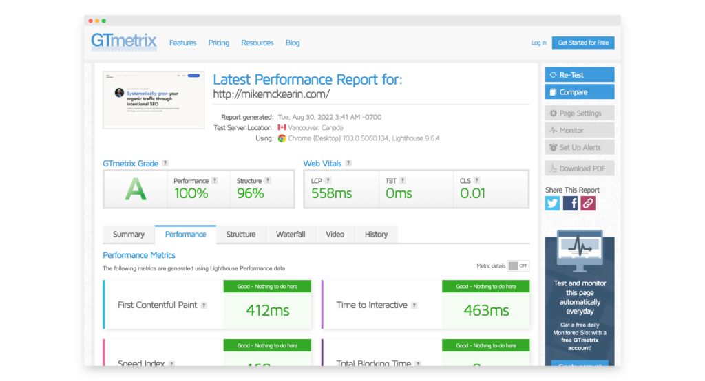Switch to the Structure tab

(241, 234)
